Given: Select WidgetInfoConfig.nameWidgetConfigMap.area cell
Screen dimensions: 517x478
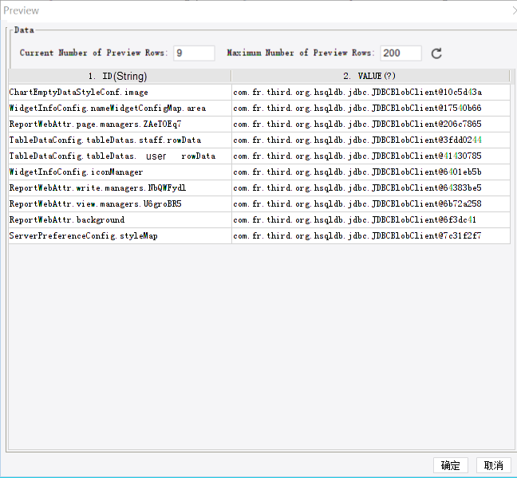Looking at the screenshot, I should pos(120,109).
